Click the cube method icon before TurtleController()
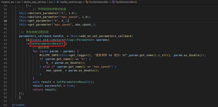The height and width of the screenshot is (107, 218). click(x=113, y=2)
